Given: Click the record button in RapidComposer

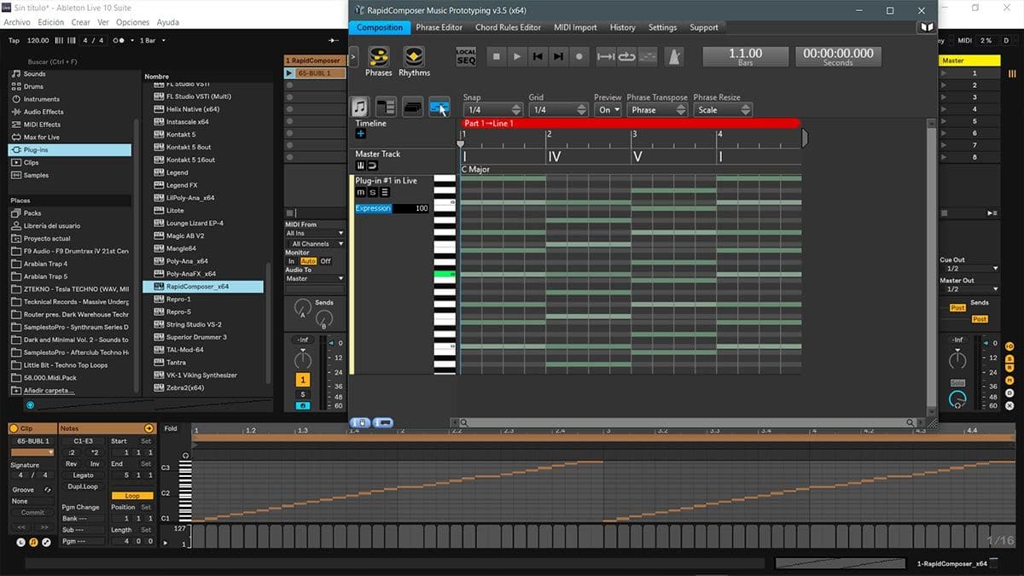Looking at the screenshot, I should [x=579, y=56].
